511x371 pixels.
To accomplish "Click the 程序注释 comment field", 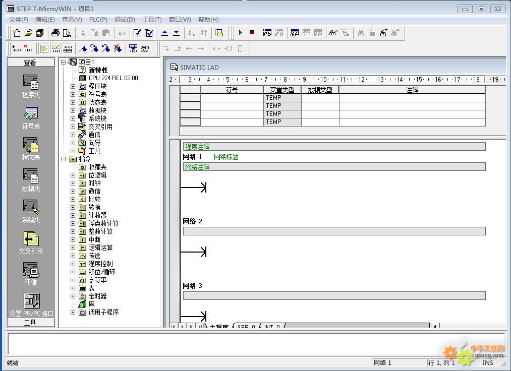I will click(334, 147).
